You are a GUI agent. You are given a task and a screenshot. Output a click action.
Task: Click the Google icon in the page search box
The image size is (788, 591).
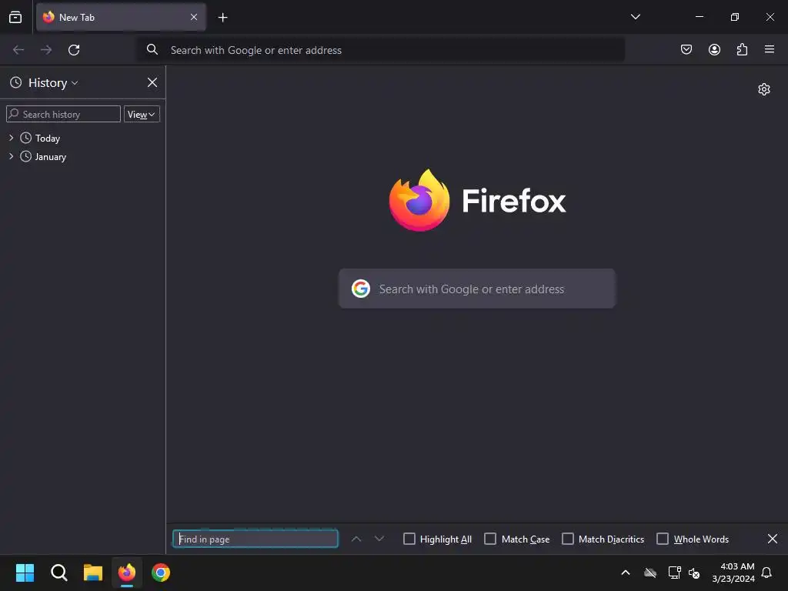pyautogui.click(x=360, y=289)
